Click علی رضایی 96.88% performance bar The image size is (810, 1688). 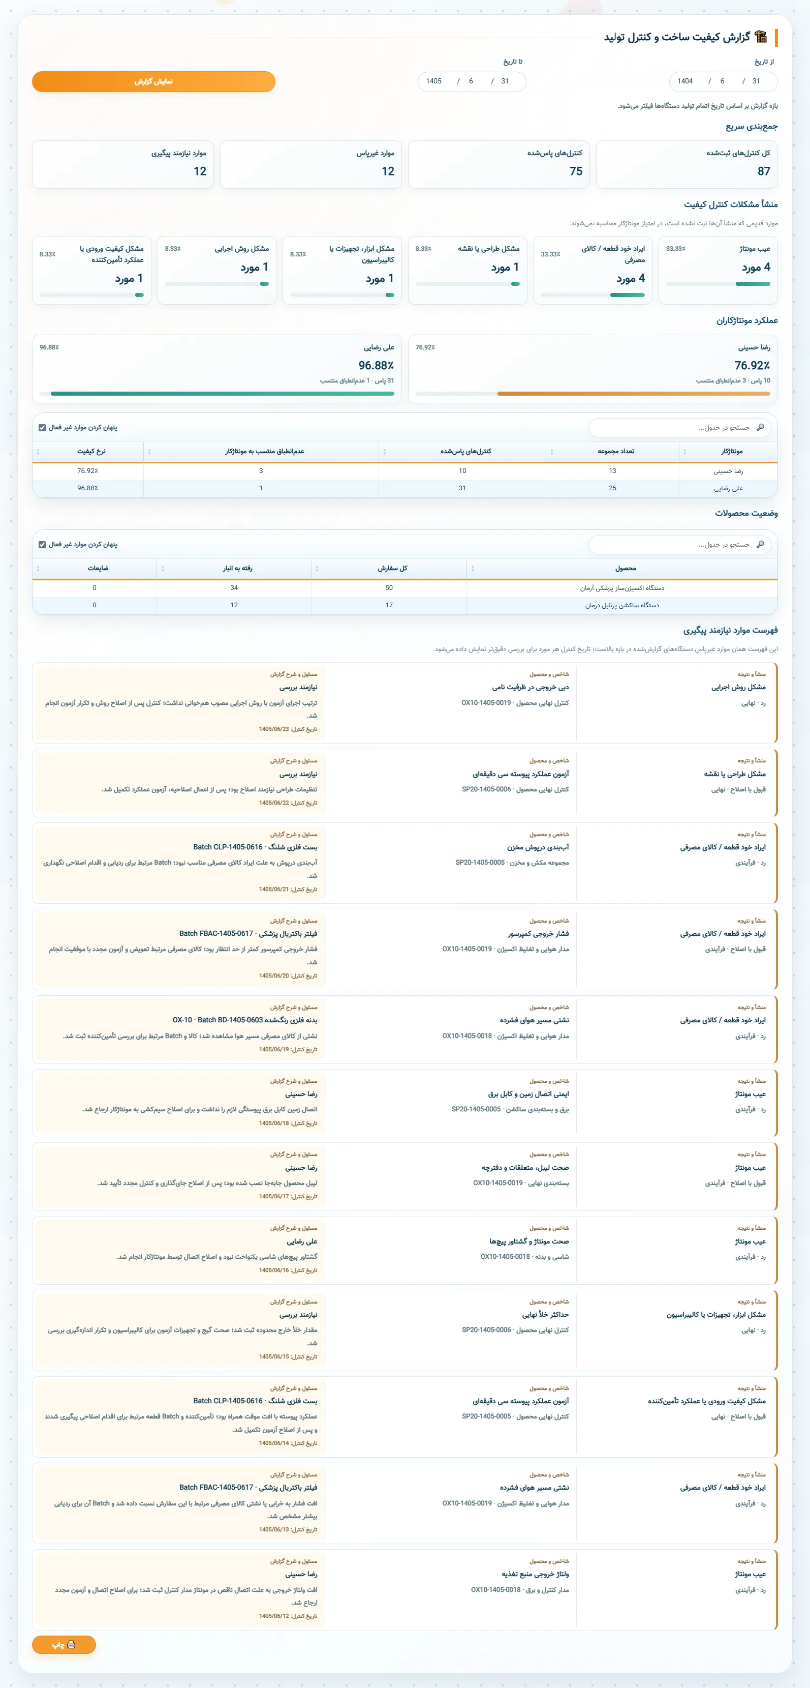point(217,394)
